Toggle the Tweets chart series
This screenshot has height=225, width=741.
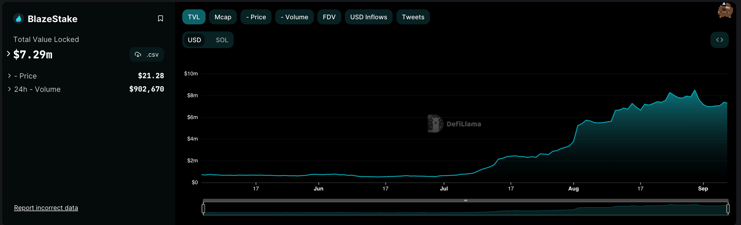coord(413,17)
